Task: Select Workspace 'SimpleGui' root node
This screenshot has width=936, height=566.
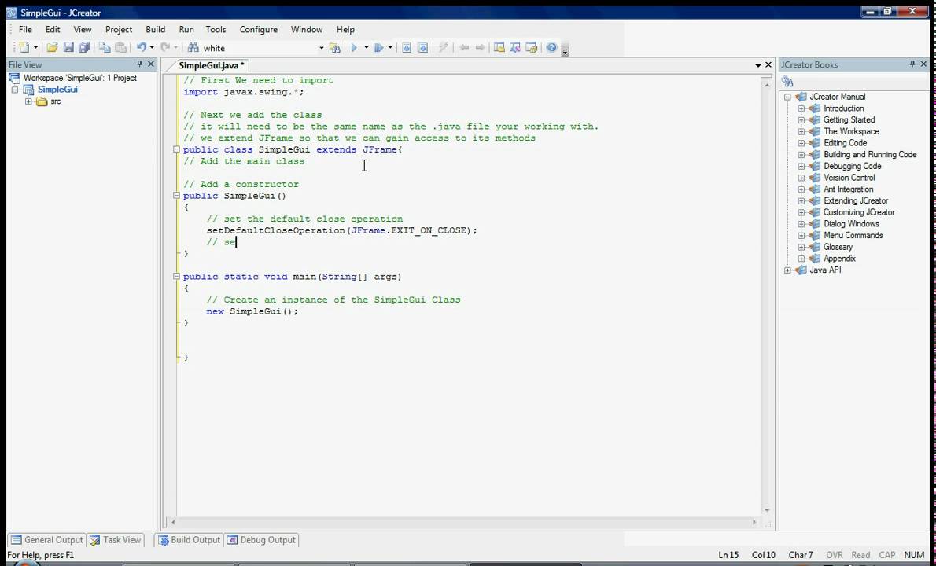Action: coord(79,78)
